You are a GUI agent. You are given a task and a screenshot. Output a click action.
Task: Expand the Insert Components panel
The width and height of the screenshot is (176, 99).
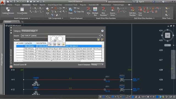tap(22, 18)
